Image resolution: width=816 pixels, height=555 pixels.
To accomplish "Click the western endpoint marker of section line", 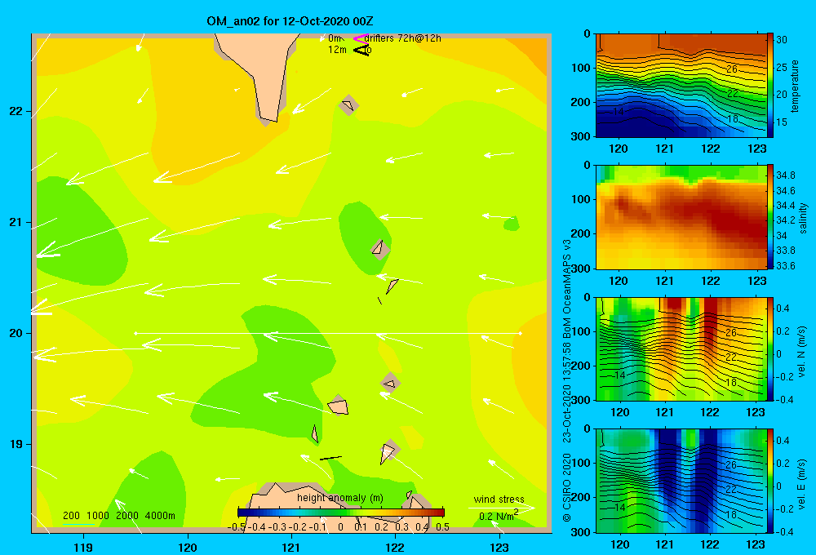I will (135, 333).
